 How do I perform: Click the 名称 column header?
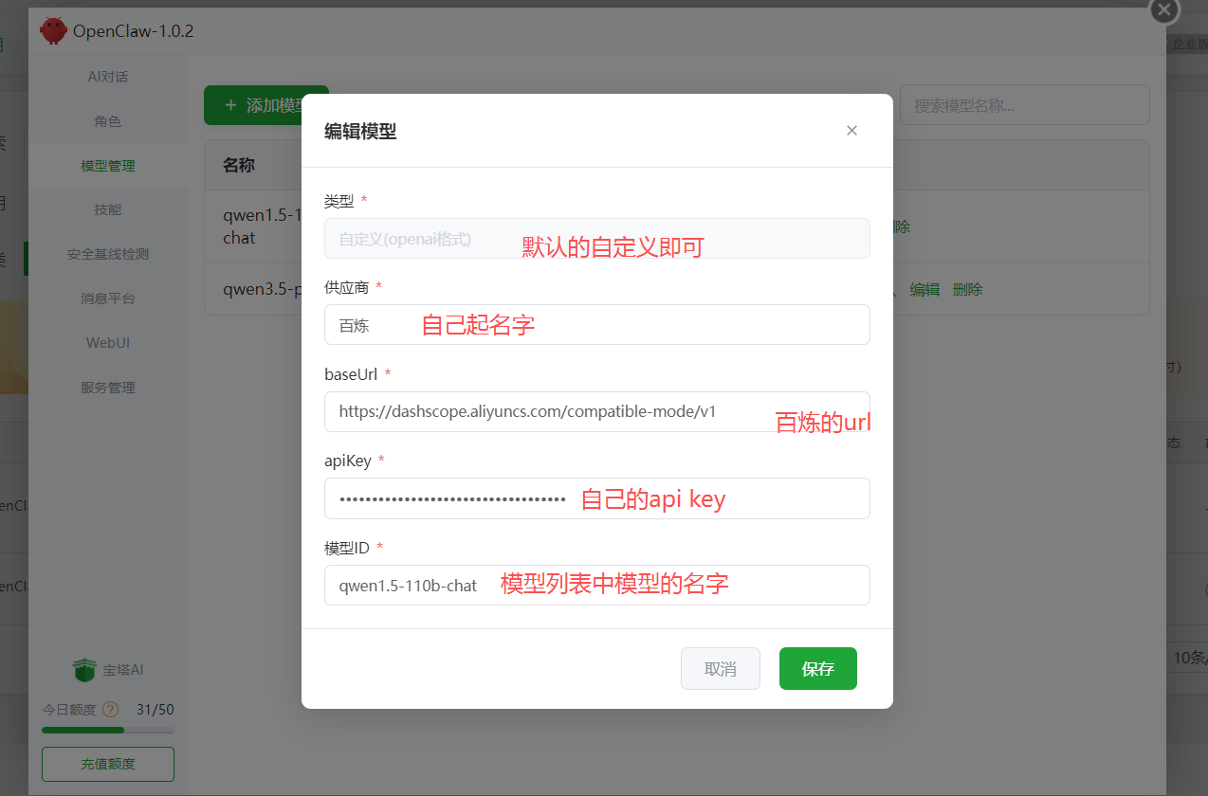[x=239, y=166]
